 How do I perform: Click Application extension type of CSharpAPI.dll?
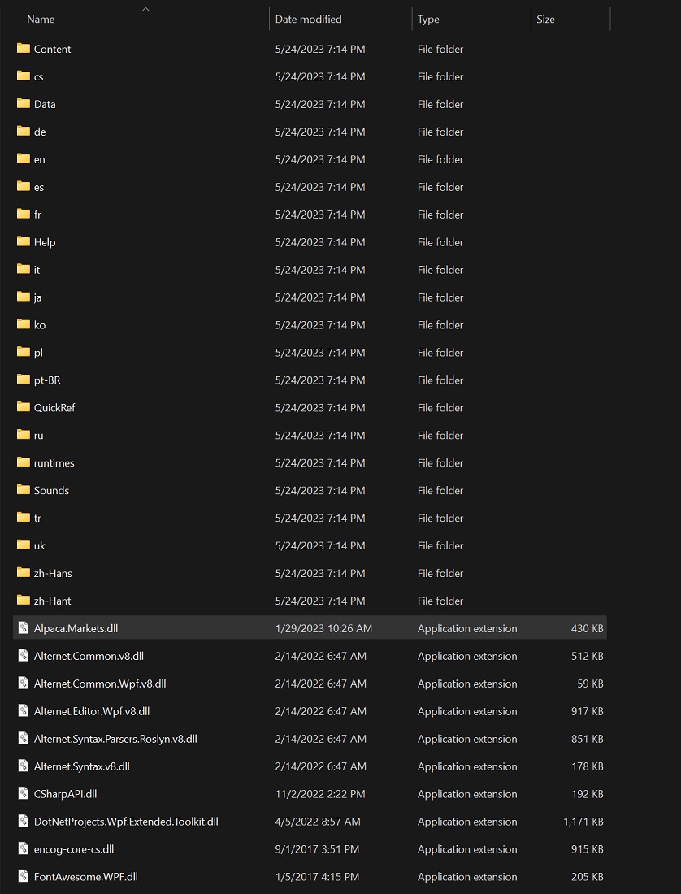coord(467,794)
